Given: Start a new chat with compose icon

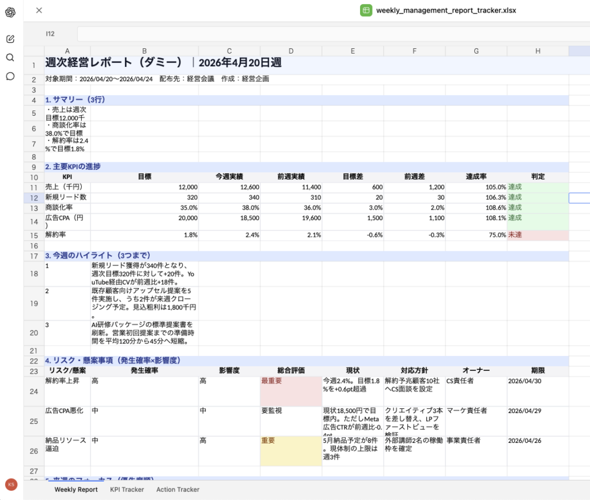Looking at the screenshot, I should (x=10, y=39).
